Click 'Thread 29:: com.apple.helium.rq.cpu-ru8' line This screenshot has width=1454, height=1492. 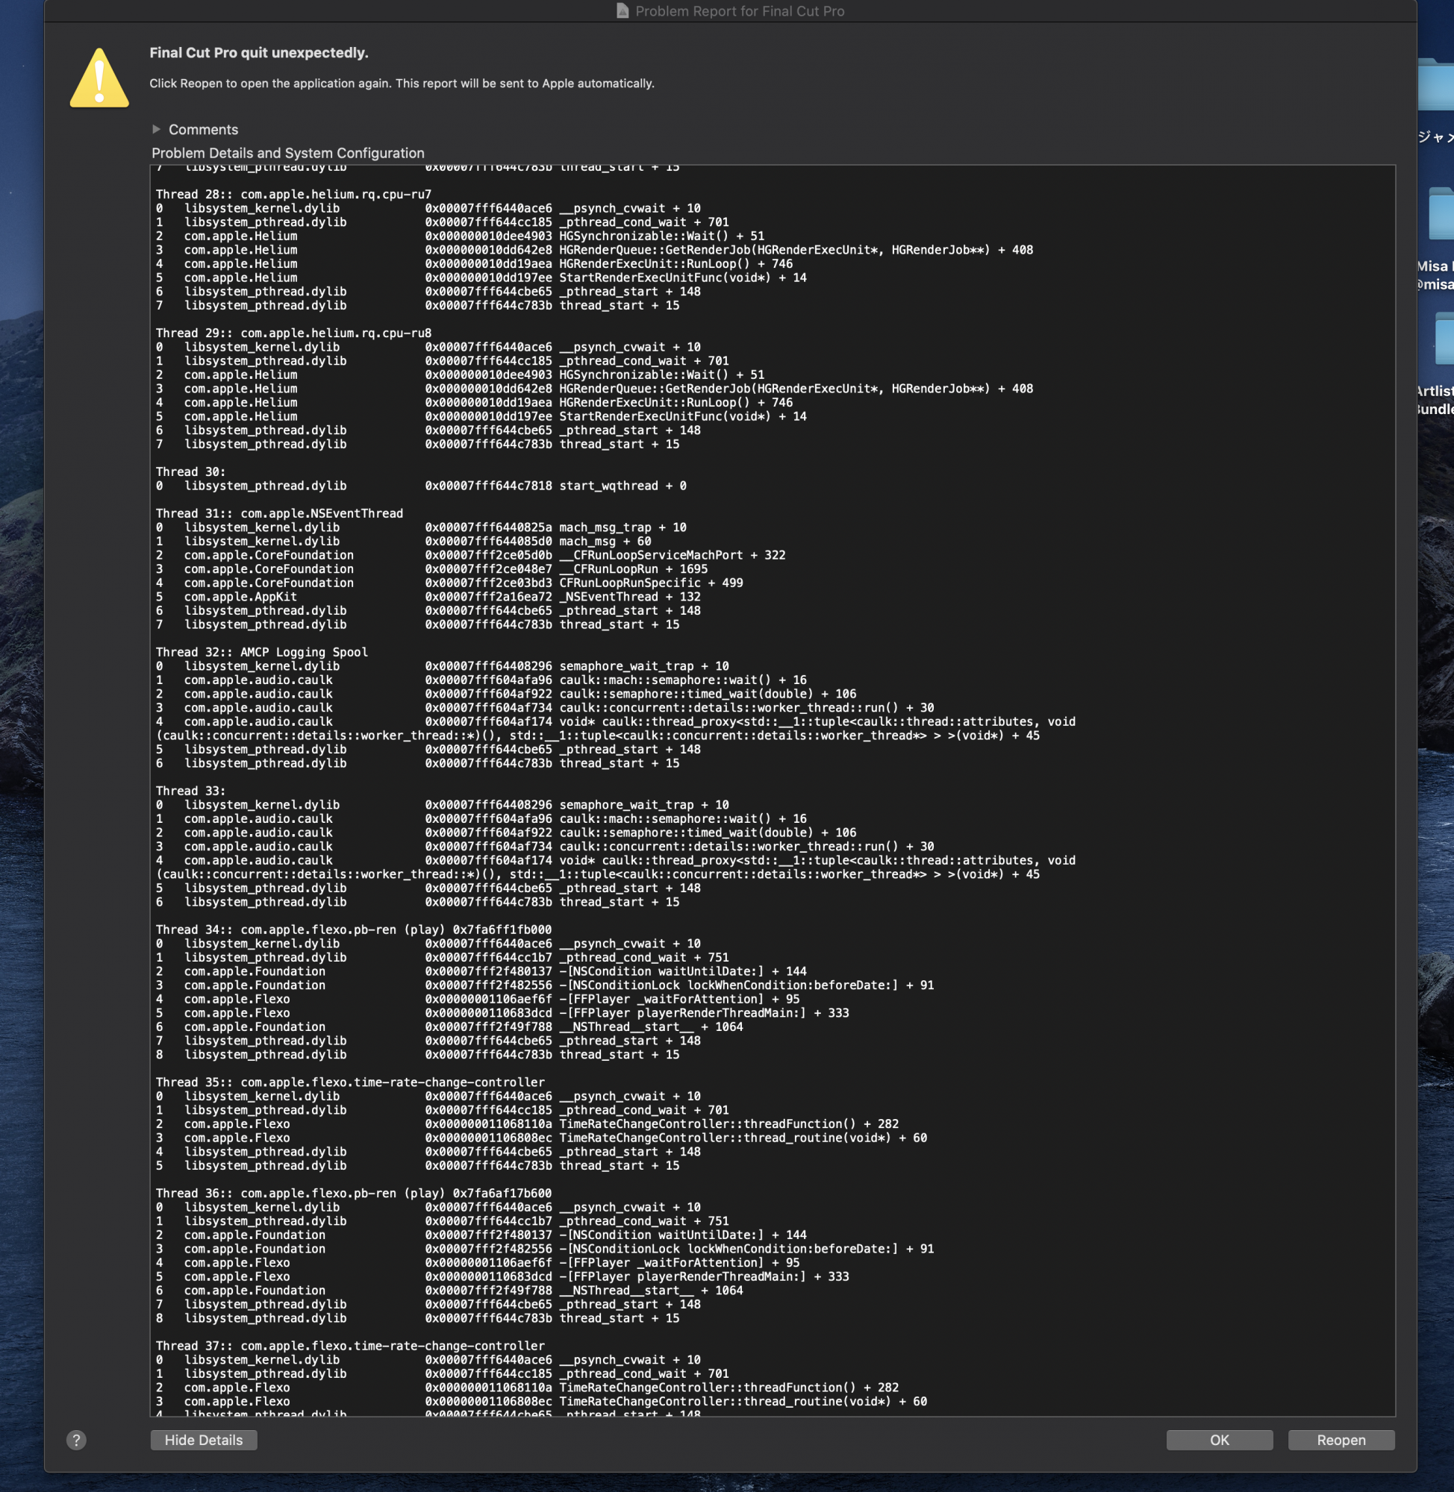click(x=293, y=333)
